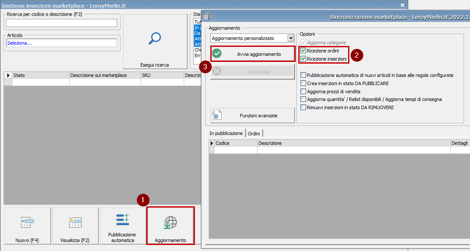Screen dimensions: 470x251
Task: Click the Codice column header
Action: (x=236, y=143)
